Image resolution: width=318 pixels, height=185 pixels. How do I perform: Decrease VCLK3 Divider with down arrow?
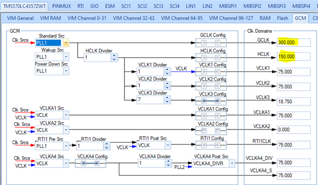(167, 101)
